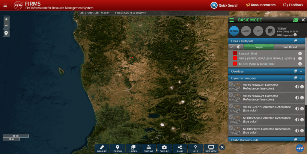
Task: Capture a map screenshot with camera icon
Action: click(164, 149)
